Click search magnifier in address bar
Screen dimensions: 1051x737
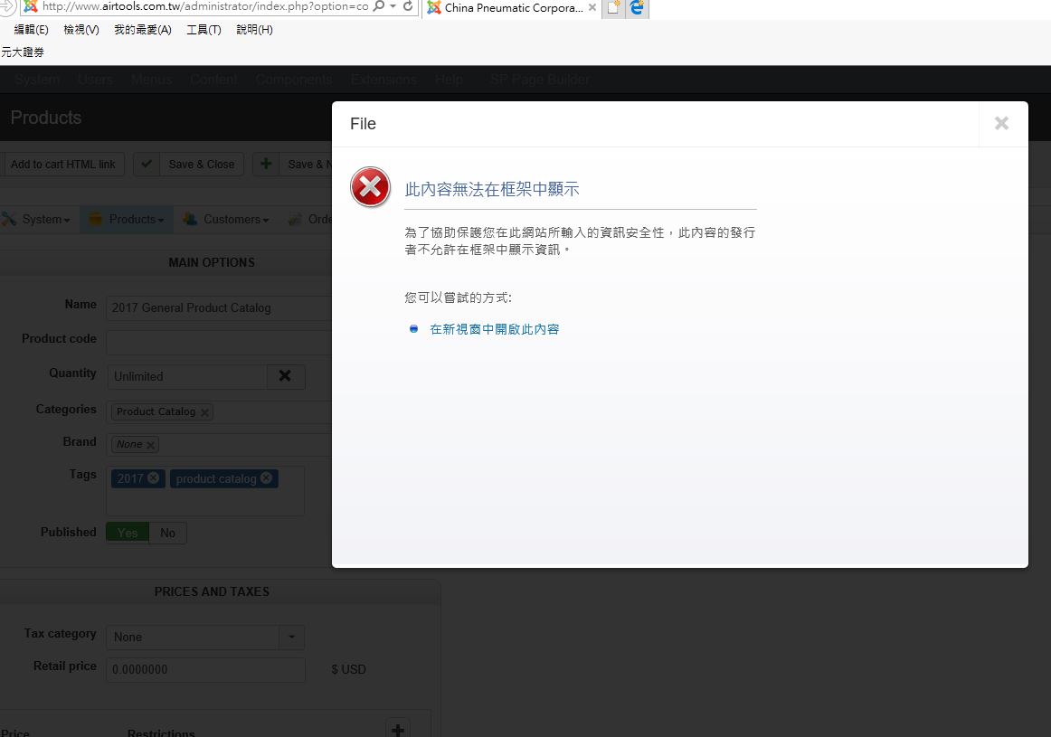click(379, 6)
